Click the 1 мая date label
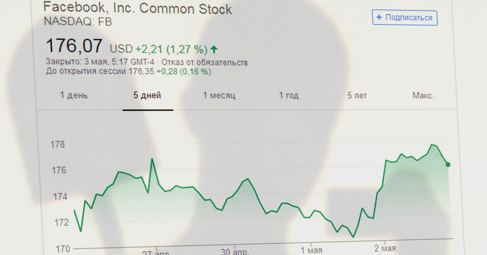The height and width of the screenshot is (255, 487). [312, 249]
